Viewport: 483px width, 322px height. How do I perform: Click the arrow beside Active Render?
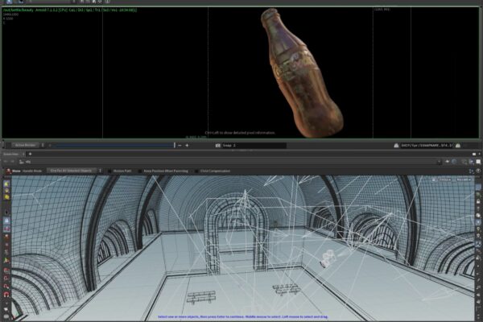click(43, 145)
